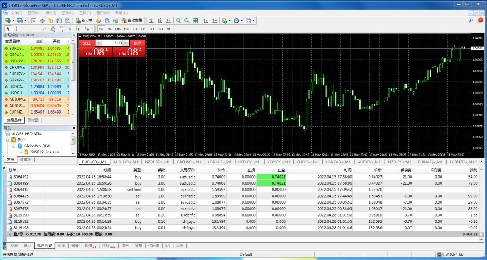The height and width of the screenshot is (260, 487).
Task: Click the tile windows icon
Action: point(195,20)
